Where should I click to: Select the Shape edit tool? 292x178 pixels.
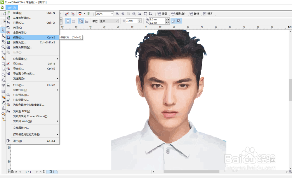point(3,36)
